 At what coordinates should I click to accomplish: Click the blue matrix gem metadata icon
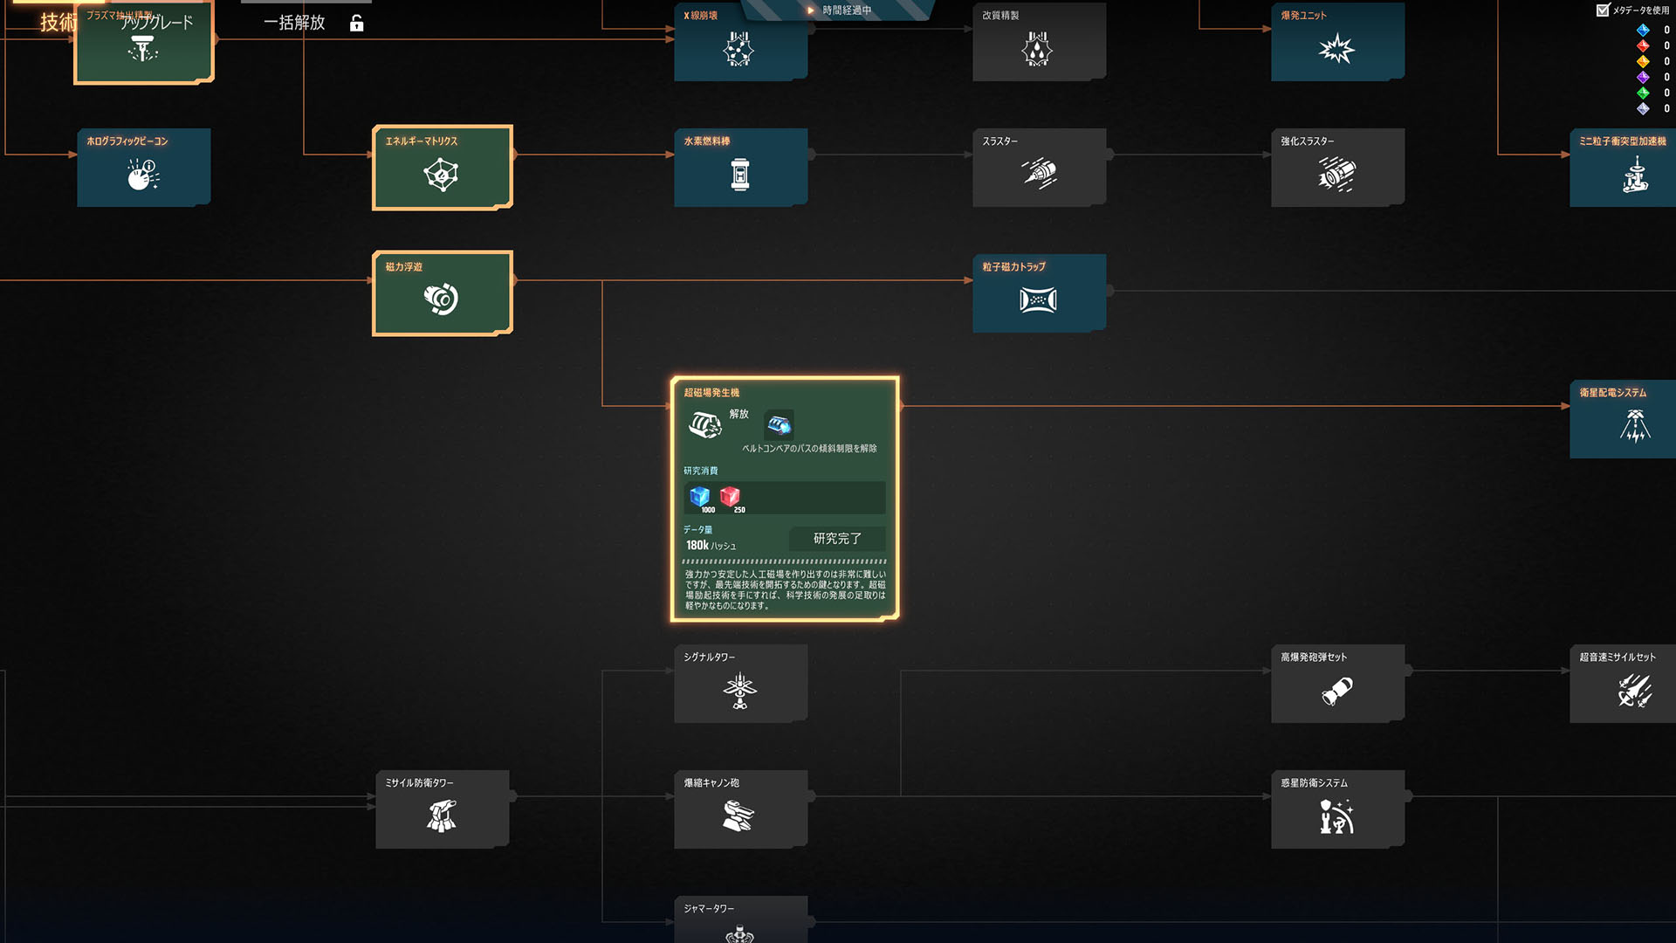click(1643, 30)
